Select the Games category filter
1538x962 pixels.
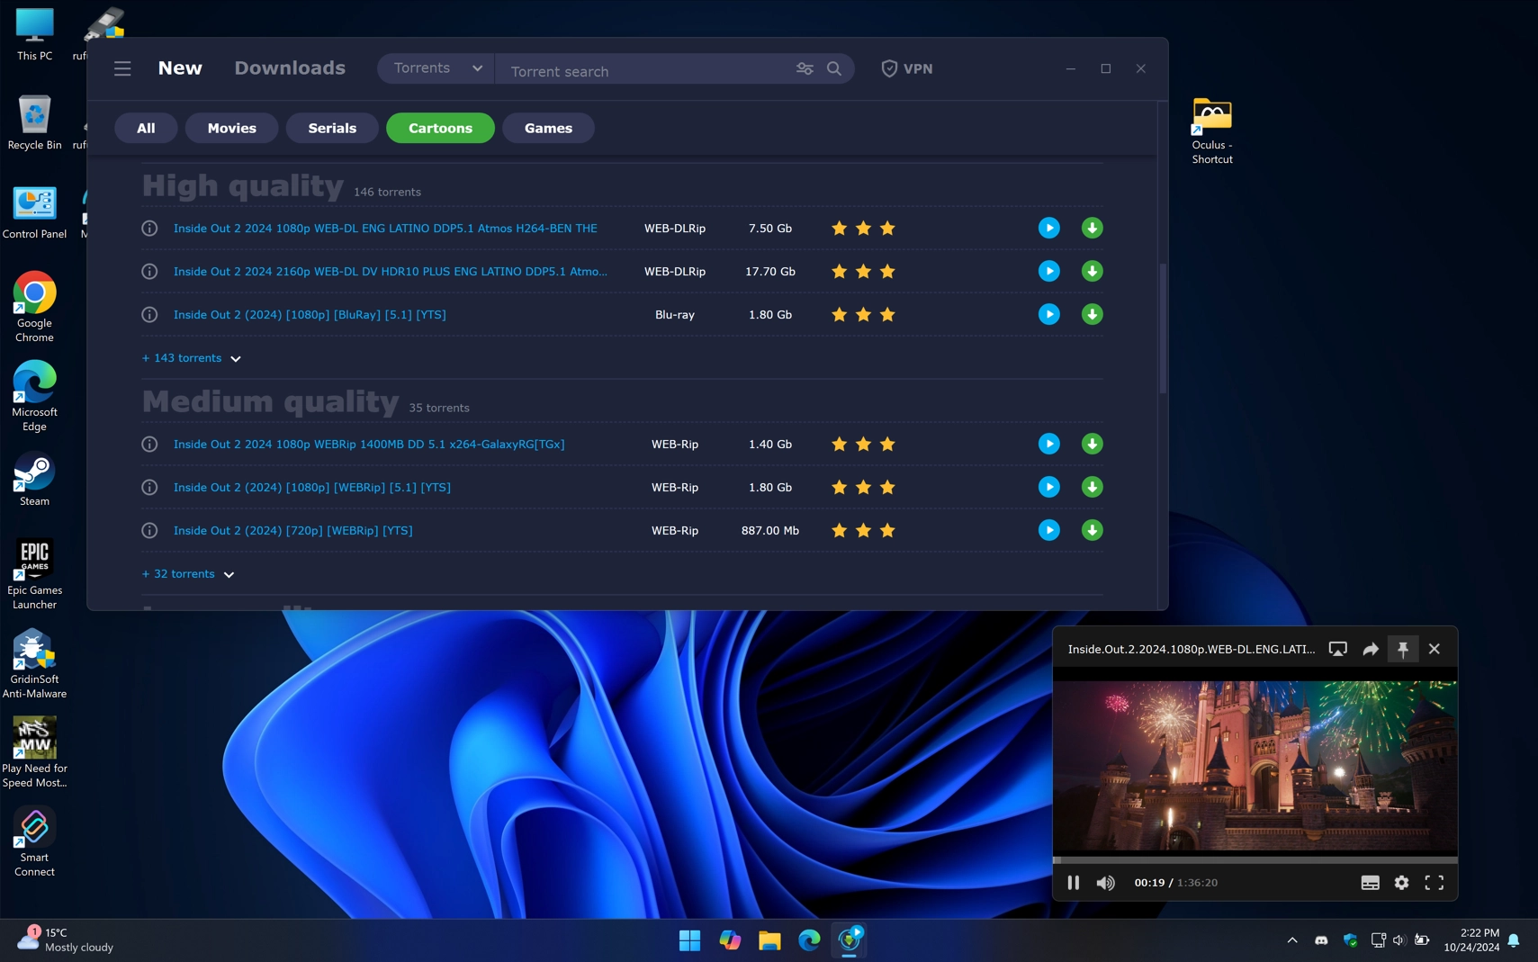tap(548, 129)
